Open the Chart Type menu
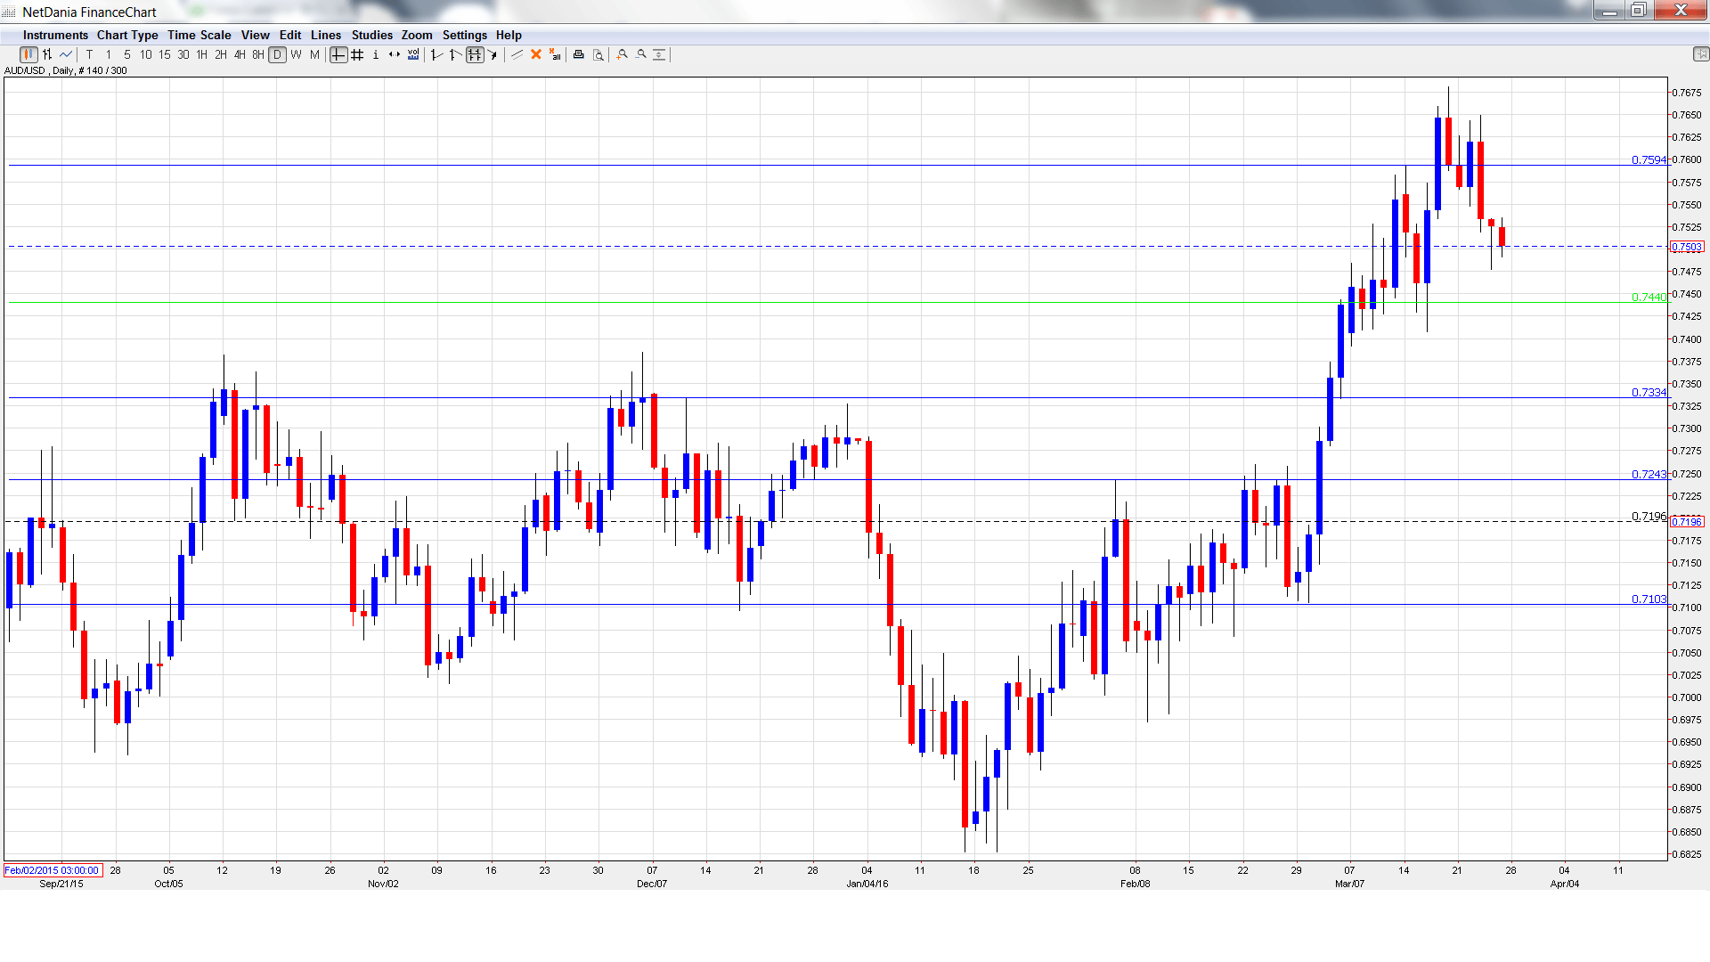 pos(127,35)
